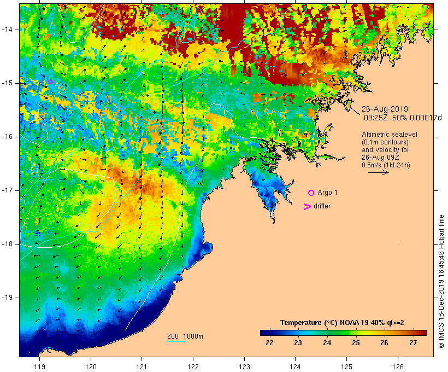Click the latitude axis label '-17'
The image size is (448, 372).
(7, 190)
